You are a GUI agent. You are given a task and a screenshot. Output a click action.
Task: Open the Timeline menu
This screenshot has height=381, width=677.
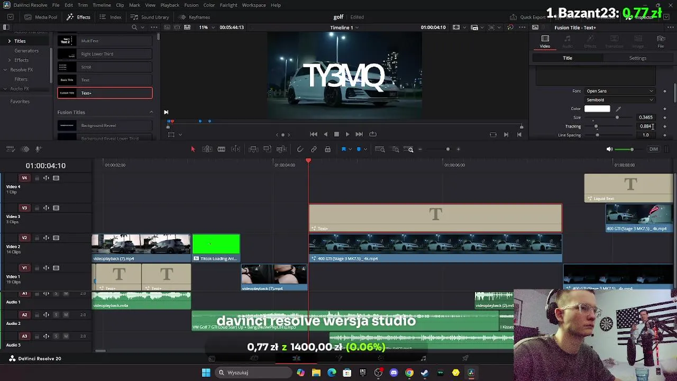pos(102,5)
